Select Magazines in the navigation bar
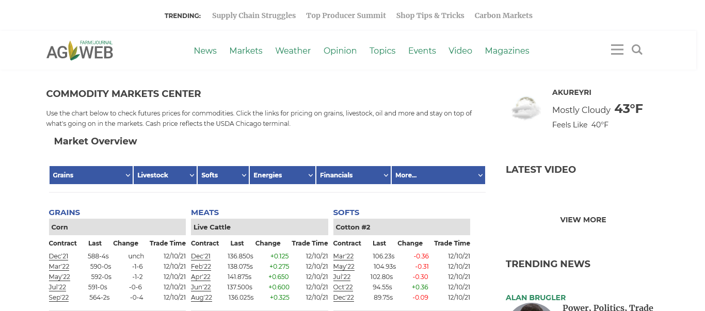705x311 pixels. click(507, 51)
